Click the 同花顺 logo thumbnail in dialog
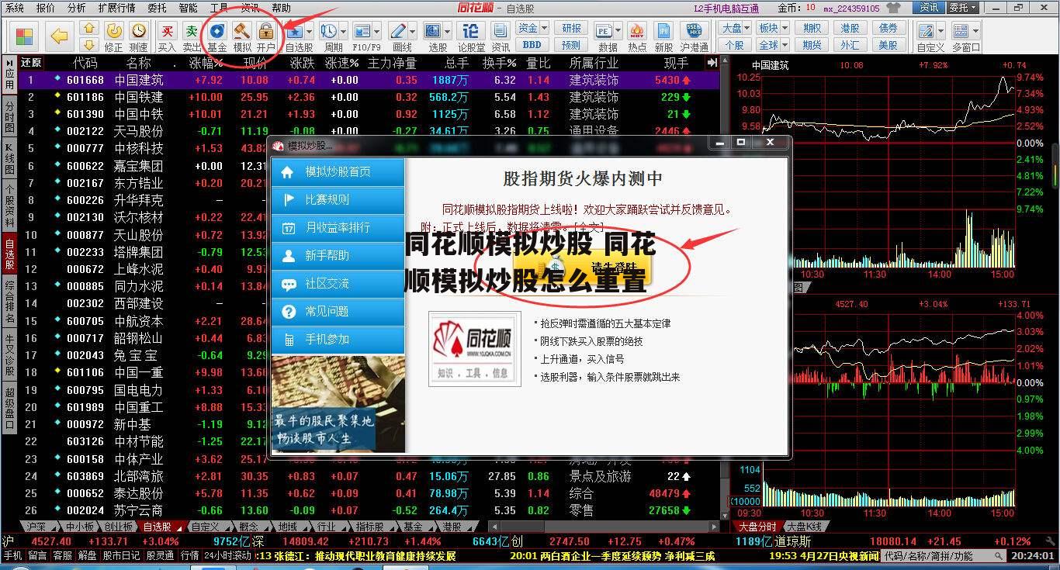Viewport: 1060px width, 570px height. (x=475, y=348)
